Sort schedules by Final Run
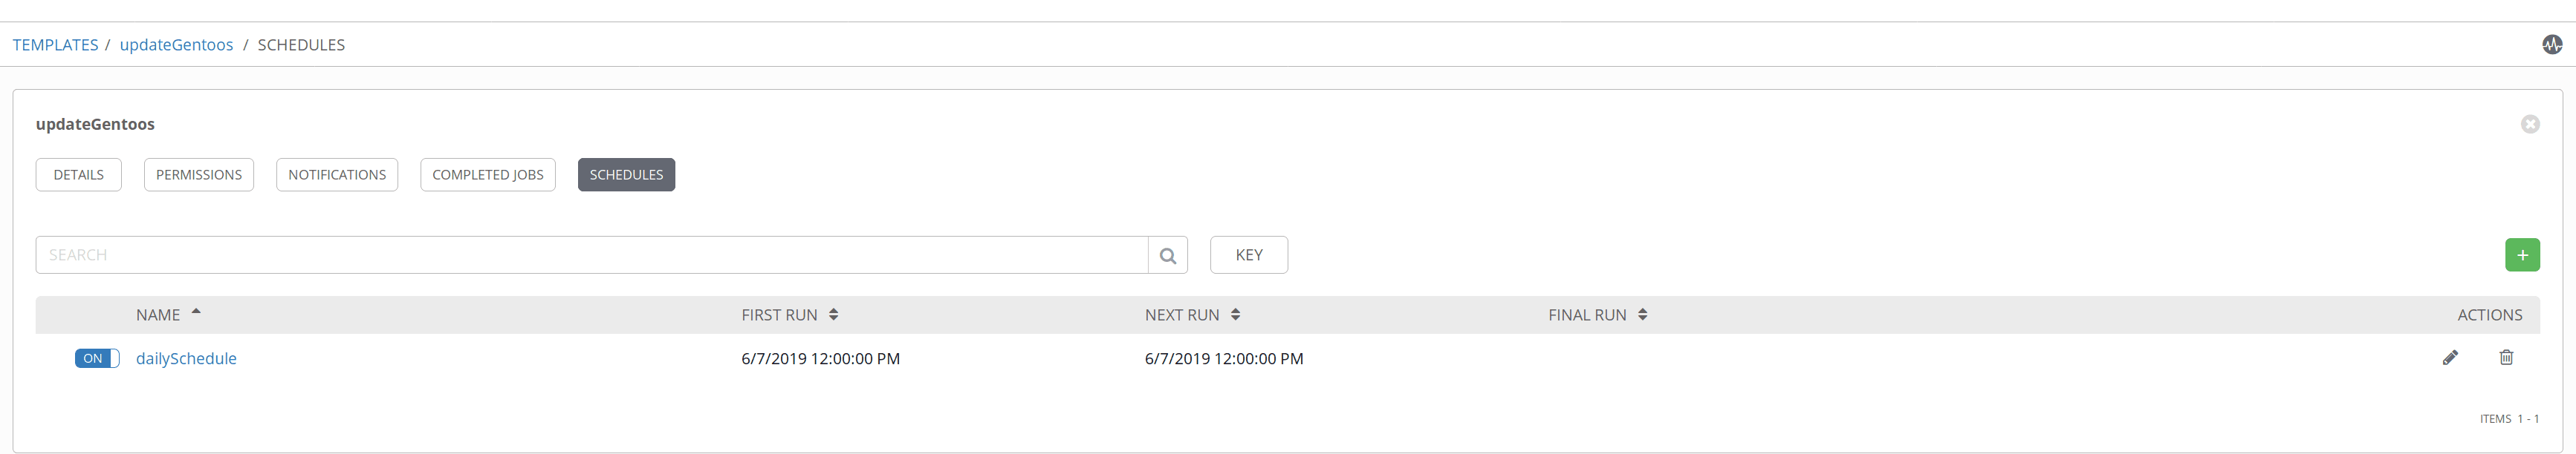 1642,315
